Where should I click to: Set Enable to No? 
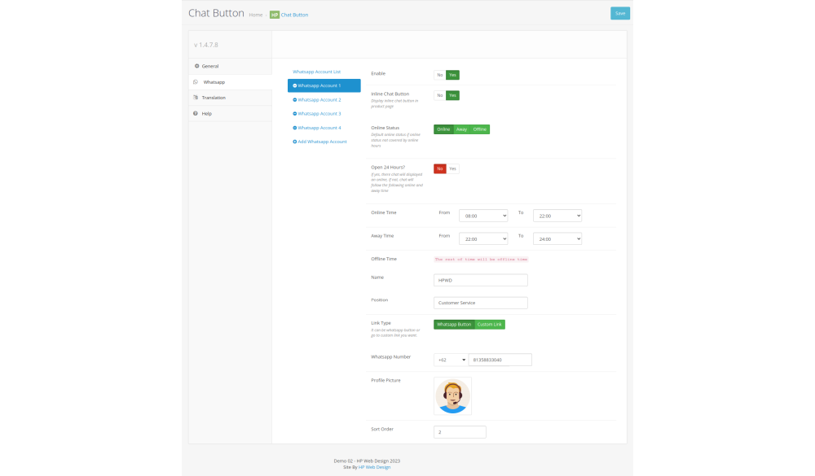coord(439,75)
